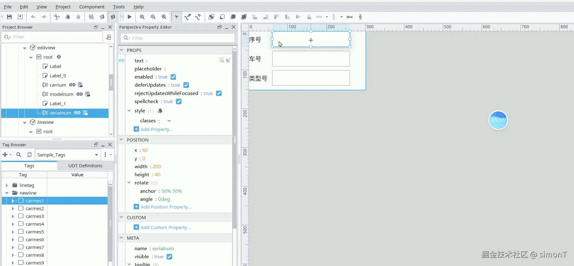Select the arrow selection tool
This screenshot has height=266, width=574.
(x=177, y=17)
